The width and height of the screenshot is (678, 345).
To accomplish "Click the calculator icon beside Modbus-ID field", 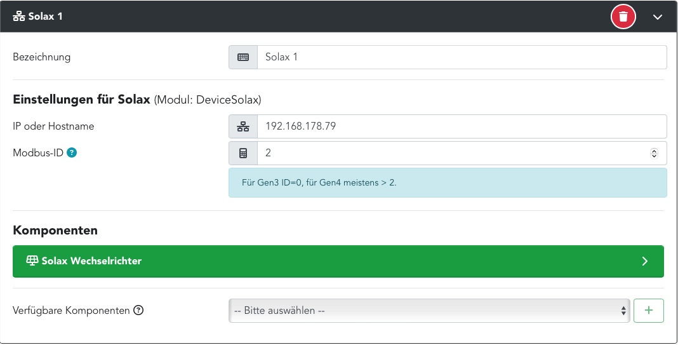I will pyautogui.click(x=243, y=153).
